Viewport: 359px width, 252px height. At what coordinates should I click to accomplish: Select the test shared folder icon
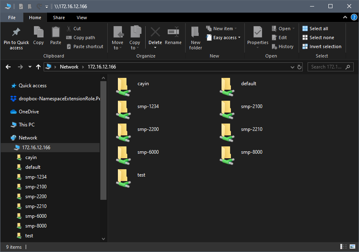[x=123, y=178]
